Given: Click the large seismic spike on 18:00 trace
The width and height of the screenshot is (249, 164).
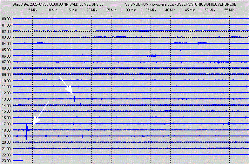Looking at the screenshot, I should (27, 130).
